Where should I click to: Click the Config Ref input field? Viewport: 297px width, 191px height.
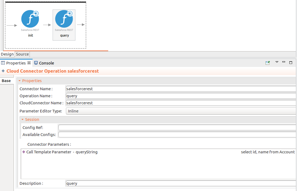[177, 127]
